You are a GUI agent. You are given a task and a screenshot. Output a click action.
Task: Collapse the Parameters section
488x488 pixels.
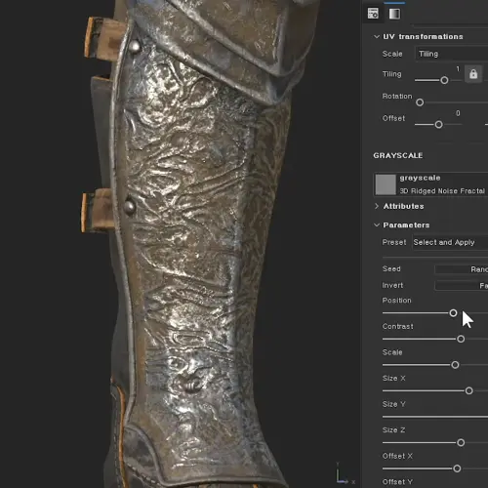pos(377,225)
